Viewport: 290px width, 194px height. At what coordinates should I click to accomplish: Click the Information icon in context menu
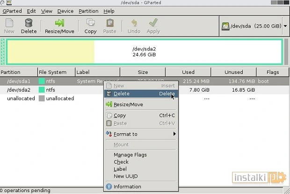pyautogui.click(x=109, y=187)
